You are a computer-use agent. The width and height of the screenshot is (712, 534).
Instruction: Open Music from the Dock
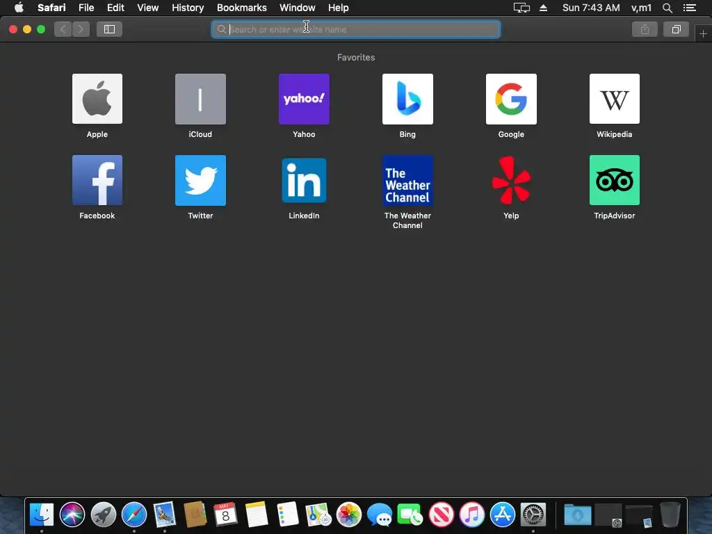click(472, 515)
